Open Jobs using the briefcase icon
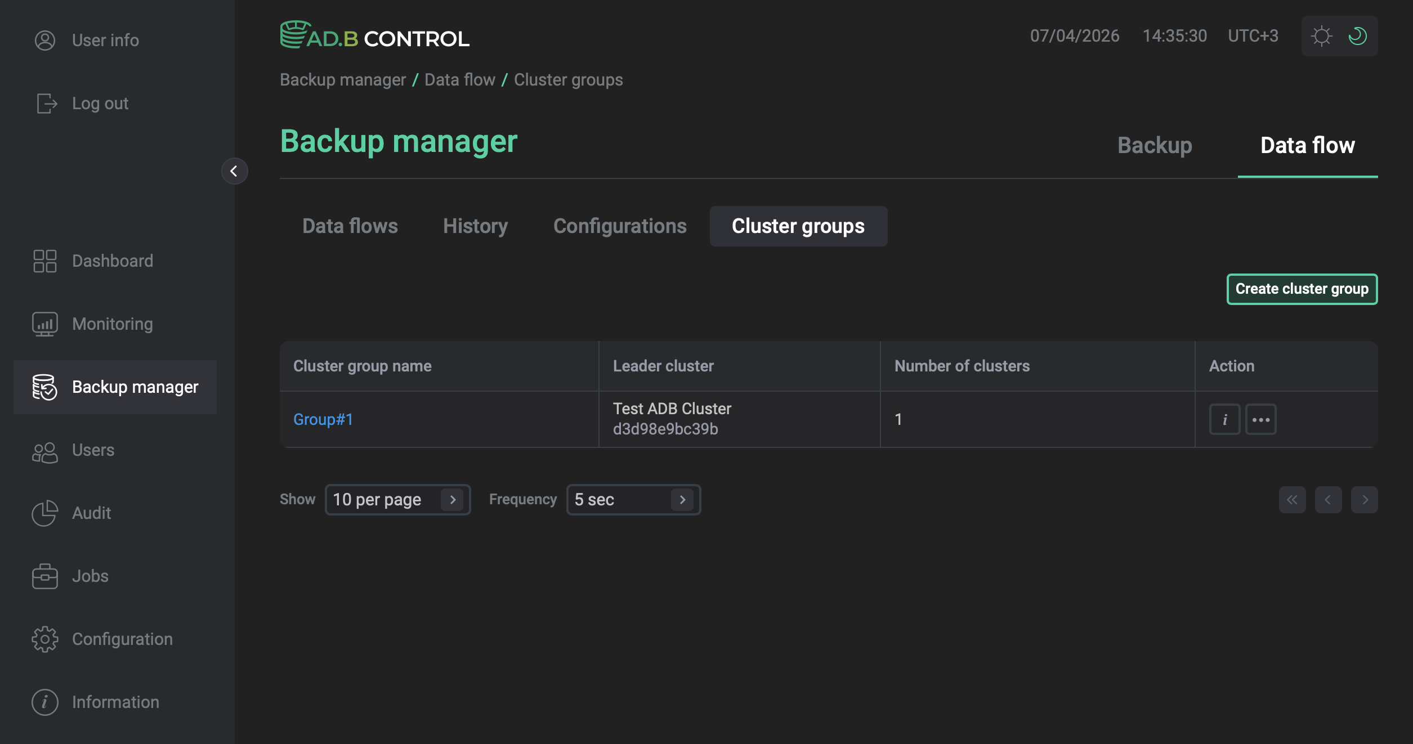The height and width of the screenshot is (744, 1413). pyautogui.click(x=44, y=576)
